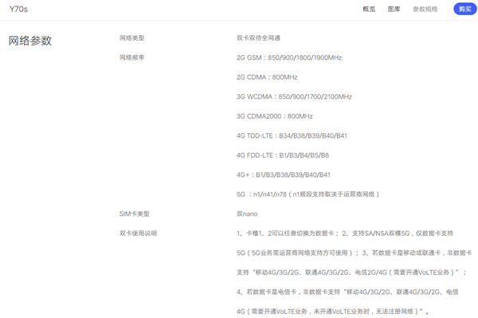Click the SIM卡类型 label

(x=135, y=214)
